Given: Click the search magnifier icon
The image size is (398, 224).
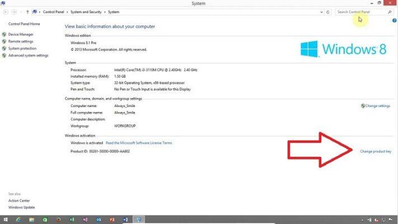Looking at the screenshot, I should tap(390, 12).
